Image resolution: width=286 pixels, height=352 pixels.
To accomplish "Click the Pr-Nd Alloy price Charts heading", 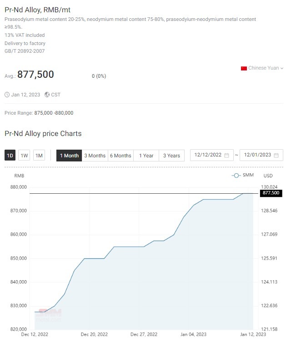I will [x=43, y=134].
